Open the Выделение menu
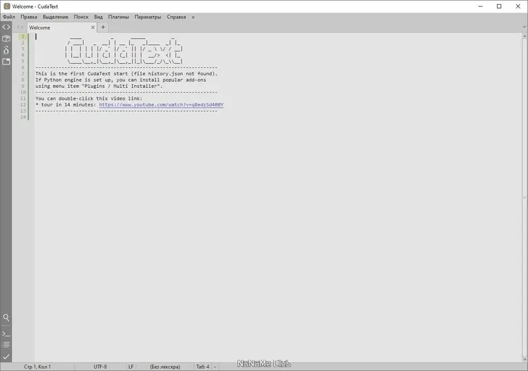 pyautogui.click(x=55, y=17)
